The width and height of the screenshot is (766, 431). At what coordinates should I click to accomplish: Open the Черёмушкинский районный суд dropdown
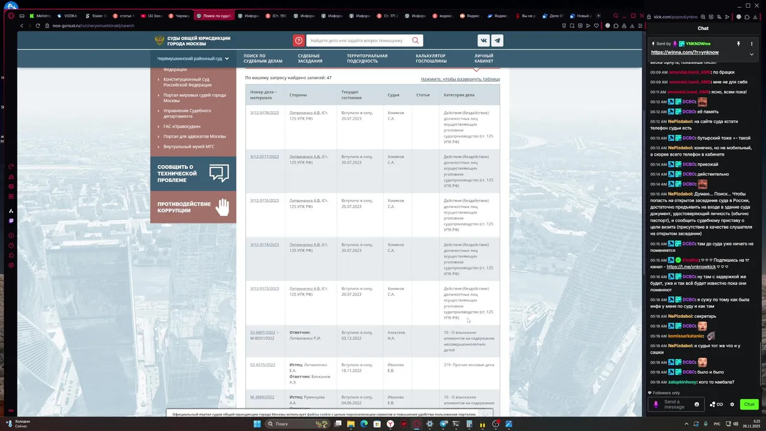(193, 59)
